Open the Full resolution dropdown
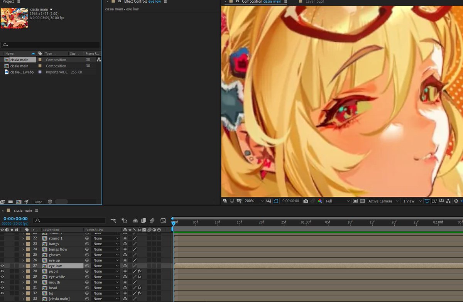The width and height of the screenshot is (463, 302). tap(338, 201)
